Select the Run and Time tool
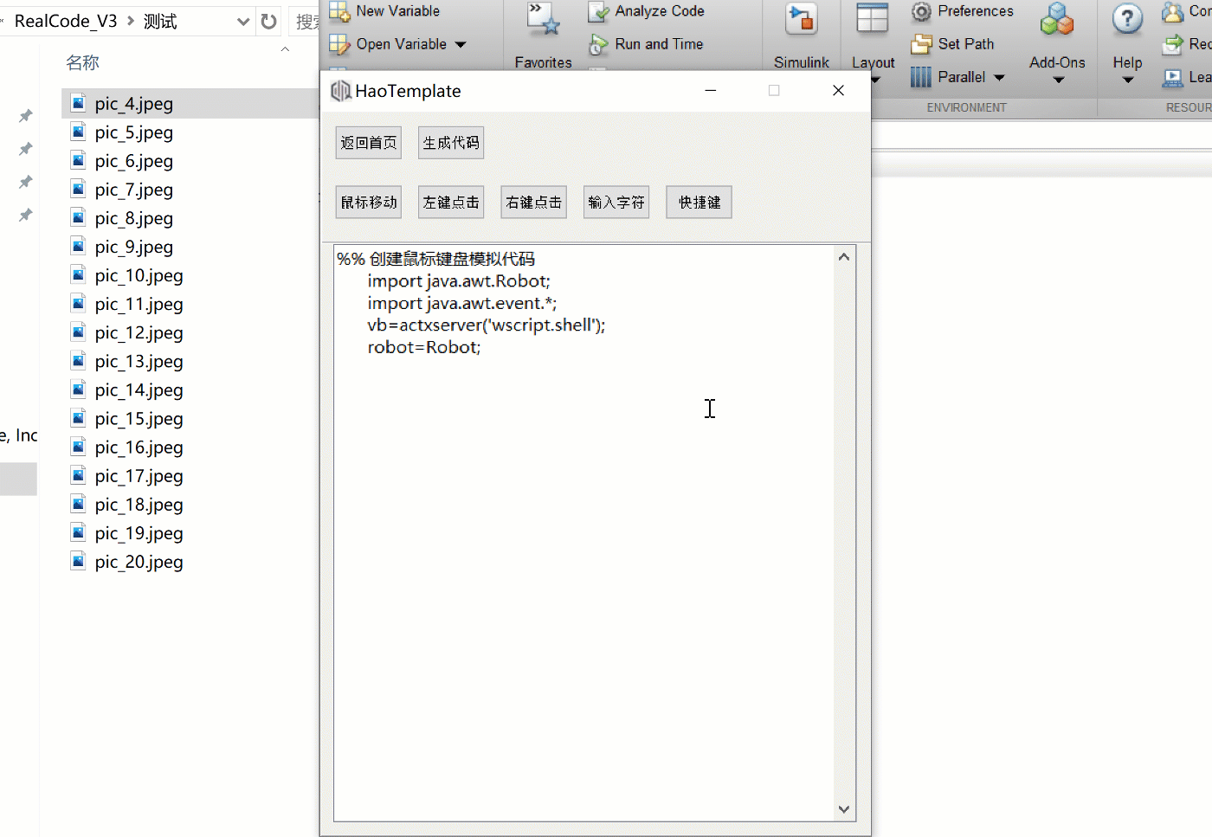Viewport: 1212px width, 837px height. (x=599, y=43)
